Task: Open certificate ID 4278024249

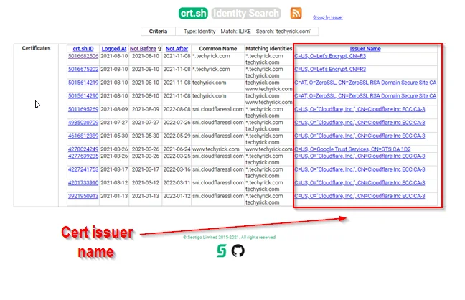Action: coord(83,149)
